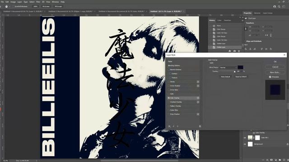Enable the Bevel & Emboss checkbox

pos(168,70)
